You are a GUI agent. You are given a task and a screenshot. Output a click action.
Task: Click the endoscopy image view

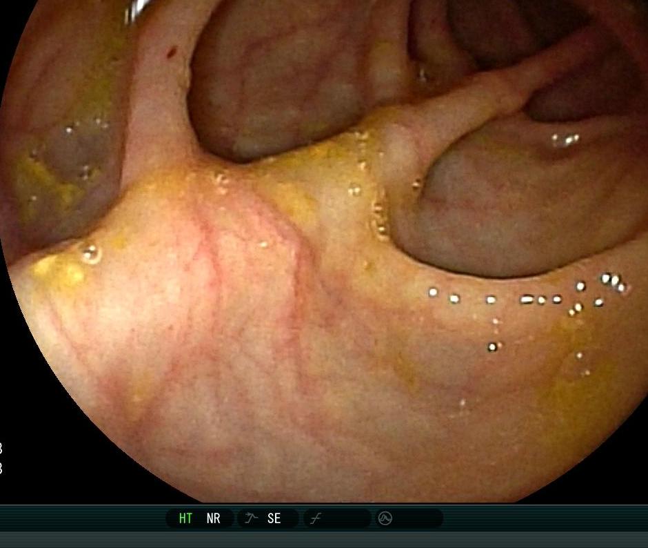click(324, 251)
